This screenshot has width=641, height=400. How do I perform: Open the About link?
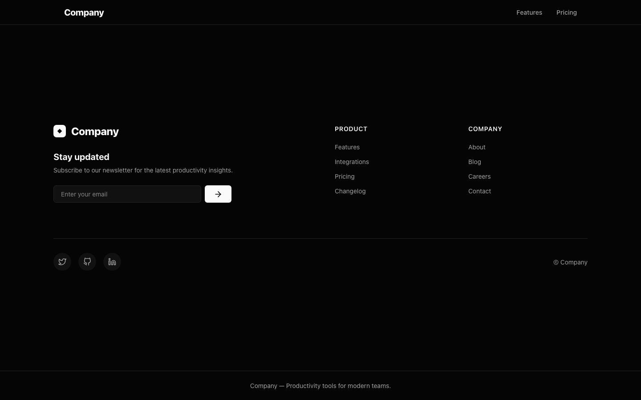477,147
